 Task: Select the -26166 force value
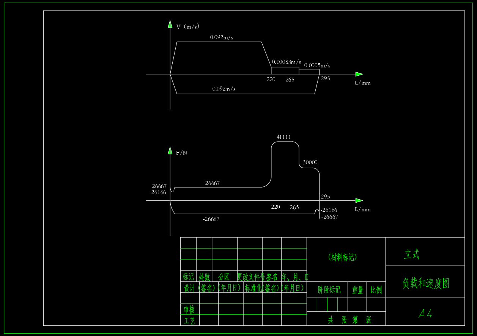pyautogui.click(x=329, y=210)
